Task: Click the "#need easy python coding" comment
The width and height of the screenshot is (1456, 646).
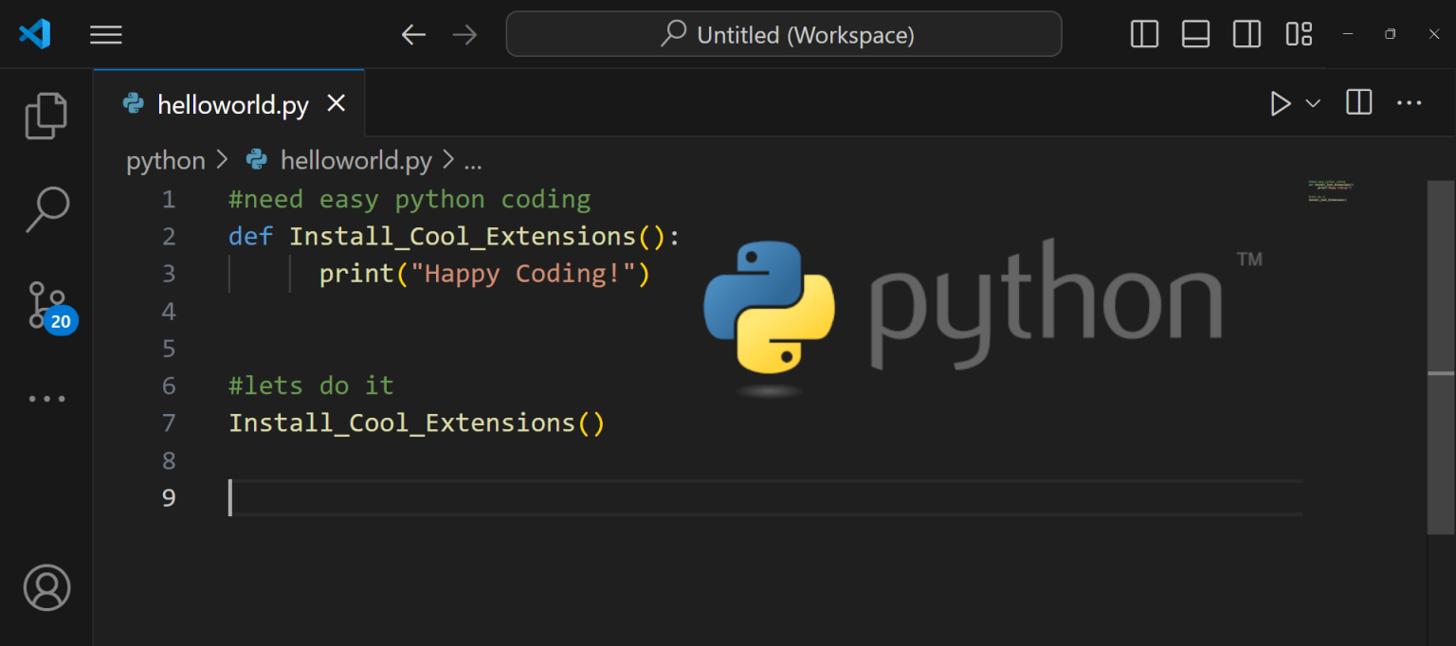Action: coord(409,199)
